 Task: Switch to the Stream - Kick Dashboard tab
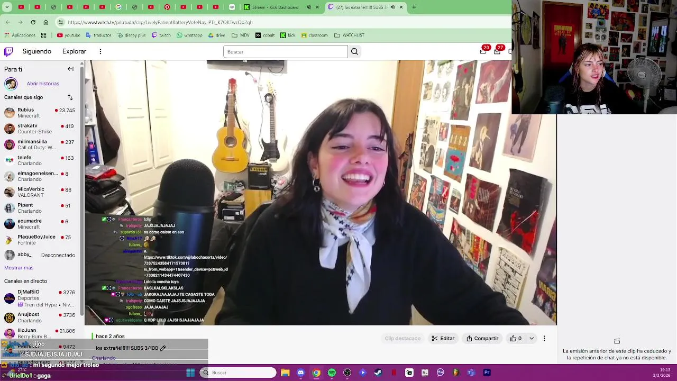pos(280,7)
